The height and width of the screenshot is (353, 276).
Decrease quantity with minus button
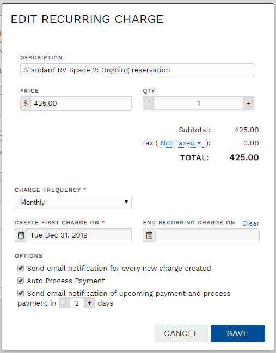[x=149, y=104]
